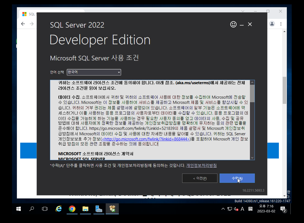This screenshot has height=223, width=304.
Task: Click version text 16.2211.5693.3
Action: tap(253, 190)
